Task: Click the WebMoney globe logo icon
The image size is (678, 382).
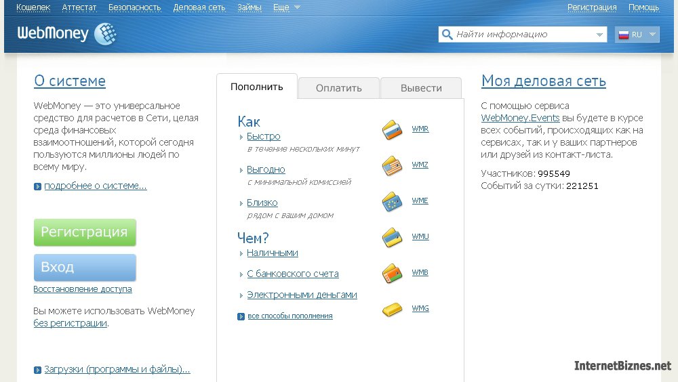Action: click(106, 34)
